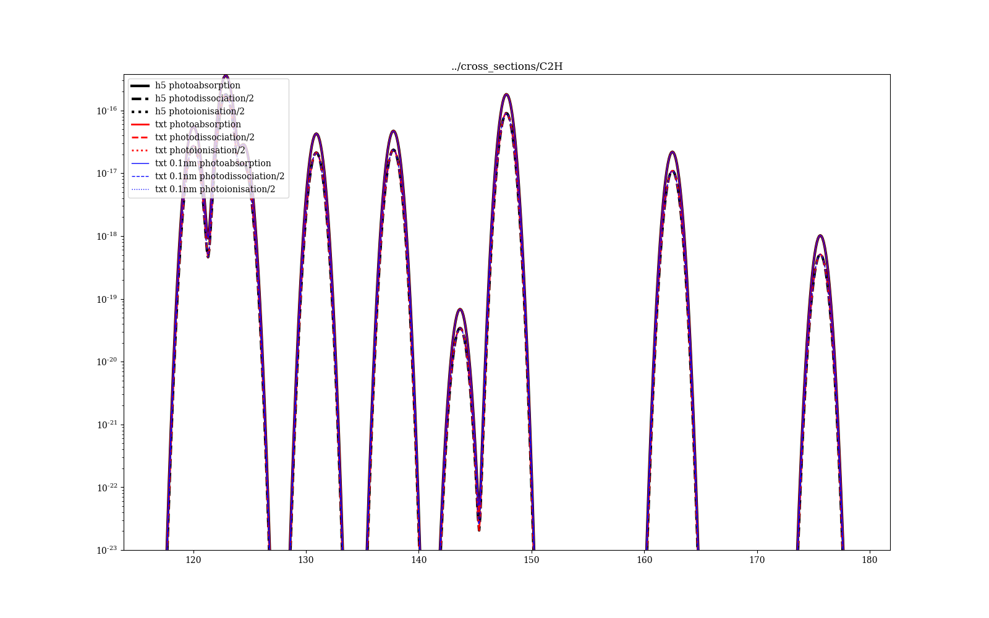The height and width of the screenshot is (618, 989).
Task: Select legend entry txt photoionisation/2
Action: tap(189, 150)
